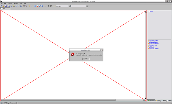Image resolution: width=172 pixels, height=104 pixels.
Task: Click the Open folder toolbar icon
Action: click(x=3, y=6)
